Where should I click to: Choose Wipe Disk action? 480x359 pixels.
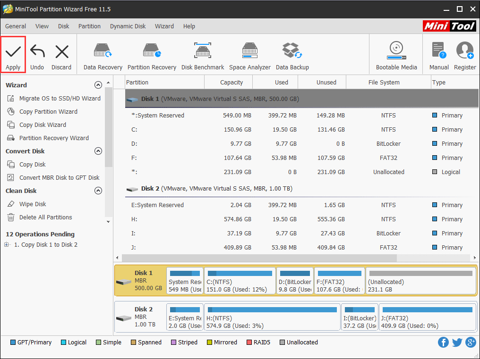point(26,204)
